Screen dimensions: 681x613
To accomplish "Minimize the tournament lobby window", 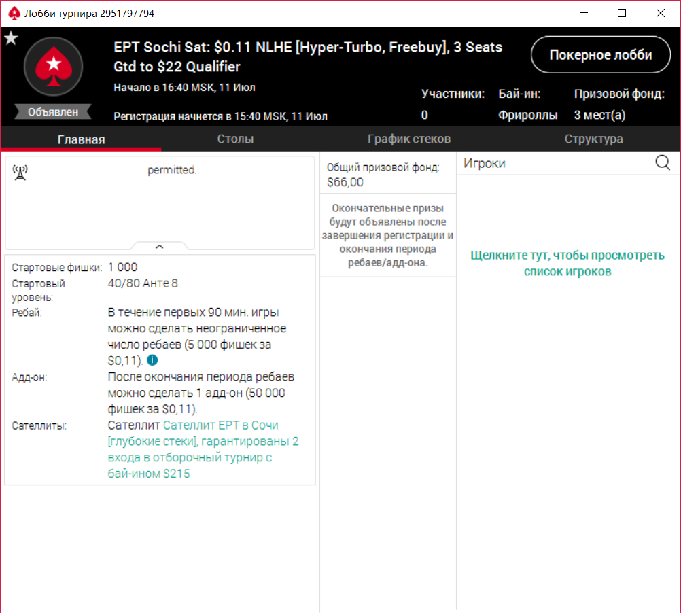I will (x=584, y=13).
